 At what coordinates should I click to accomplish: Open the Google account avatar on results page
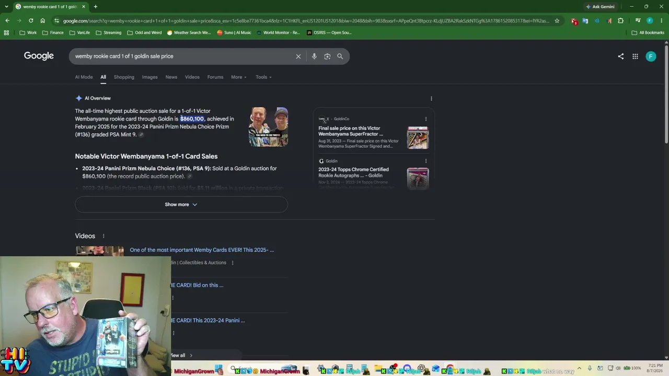point(651,56)
